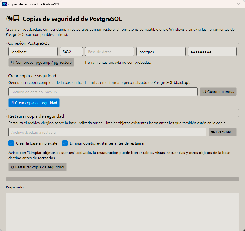Uncheck Limpiar objetos existentes antes de restaurar
The height and width of the screenshot is (231, 245).
(65, 143)
